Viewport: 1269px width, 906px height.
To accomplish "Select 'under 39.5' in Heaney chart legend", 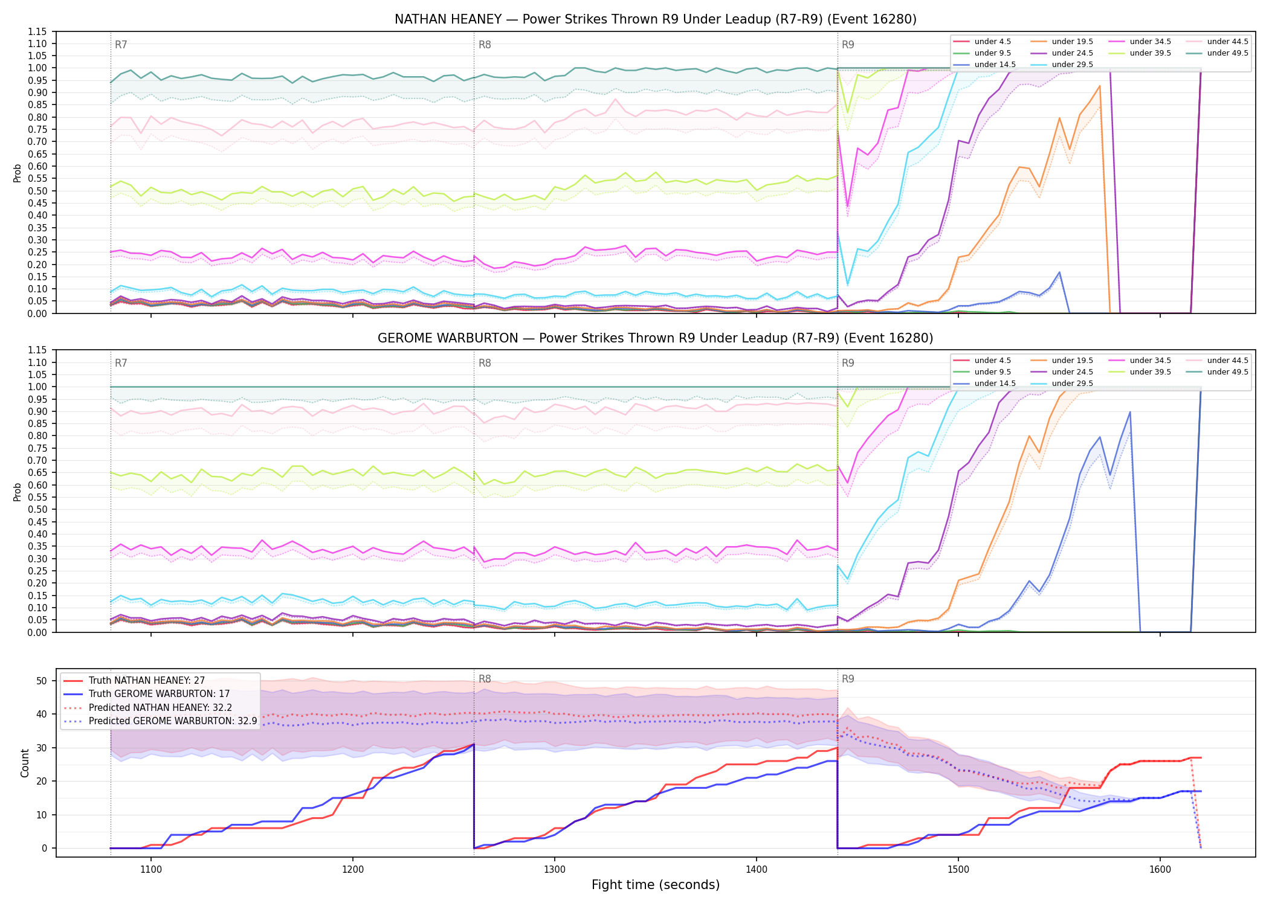I will tap(1140, 53).
